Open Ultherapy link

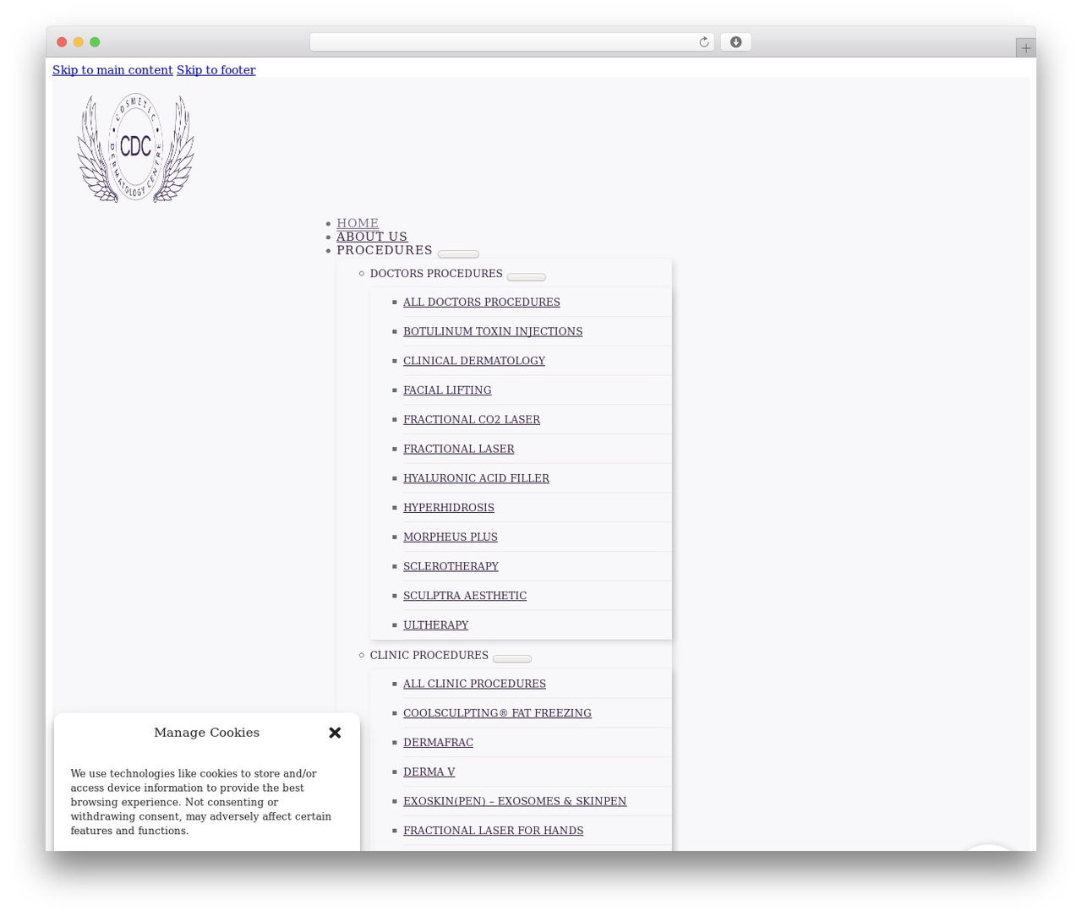[x=435, y=625]
